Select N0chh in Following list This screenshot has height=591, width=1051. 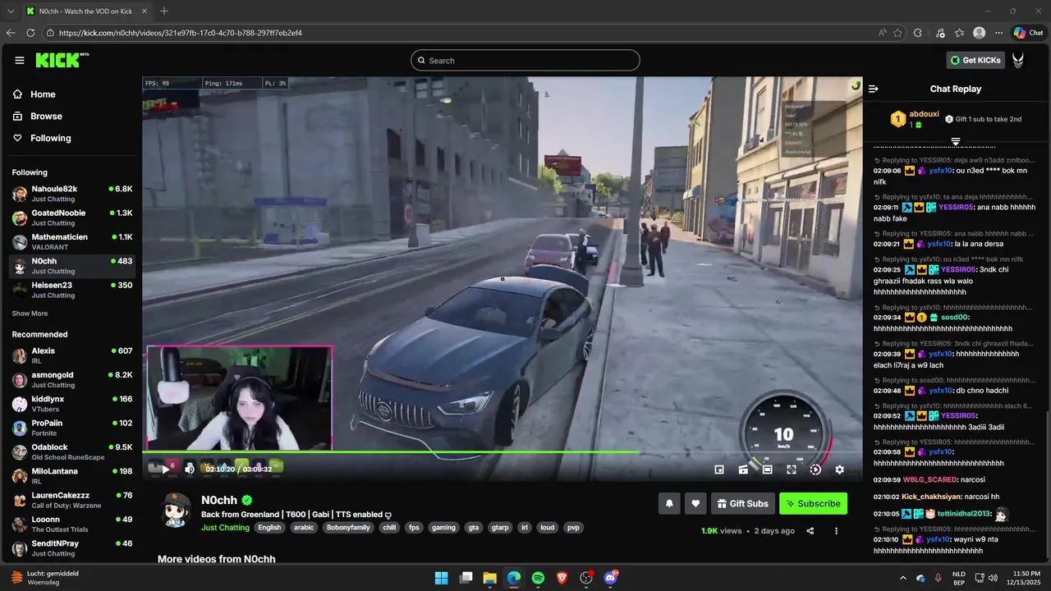(x=72, y=266)
